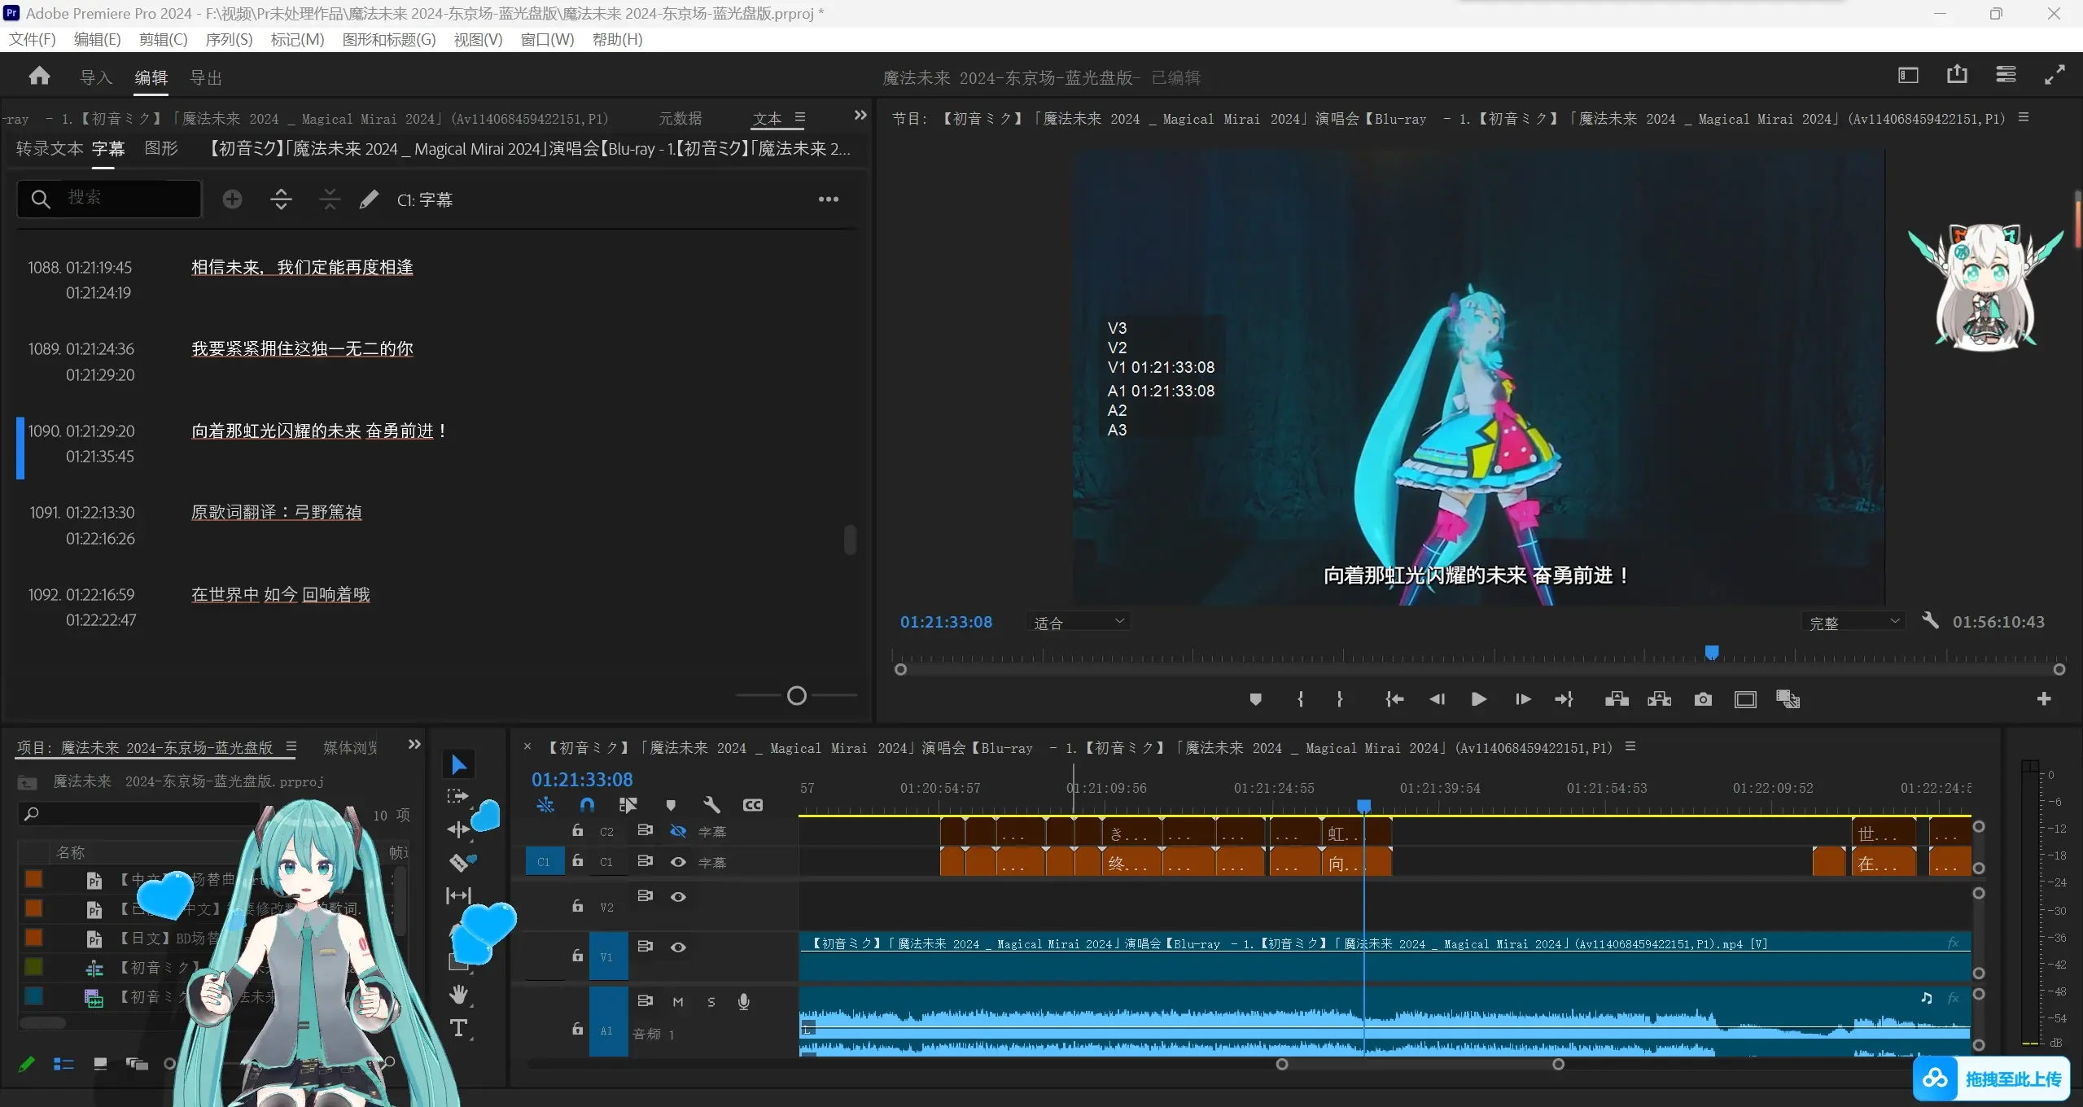2083x1107 pixels.
Task: Switch to the 导出 workspace tab
Action: pyautogui.click(x=206, y=77)
